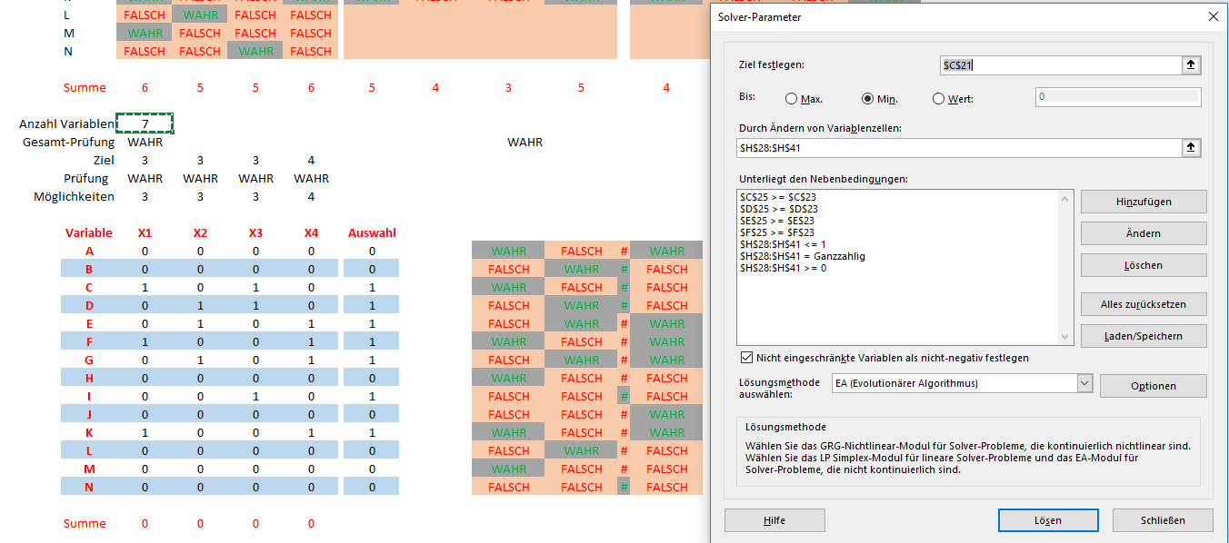
Task: Collapse dialog icon beside Ziel festlegen field
Action: (1191, 64)
